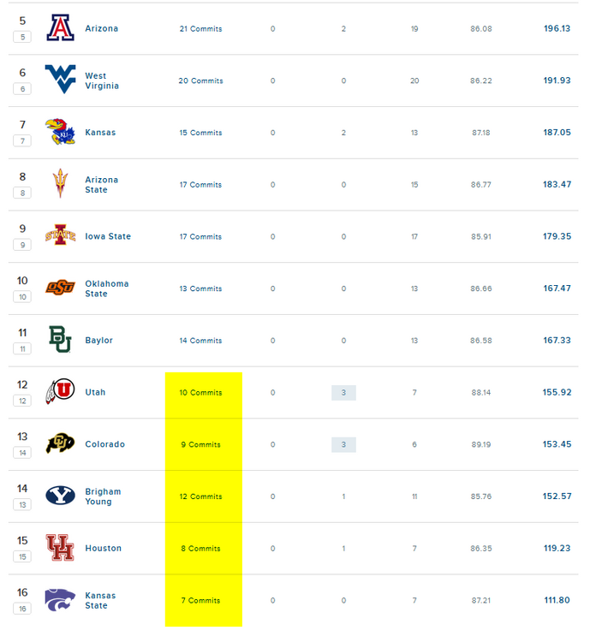This screenshot has width=596, height=642.
Task: Open the Brigham Young team link
Action: (103, 496)
